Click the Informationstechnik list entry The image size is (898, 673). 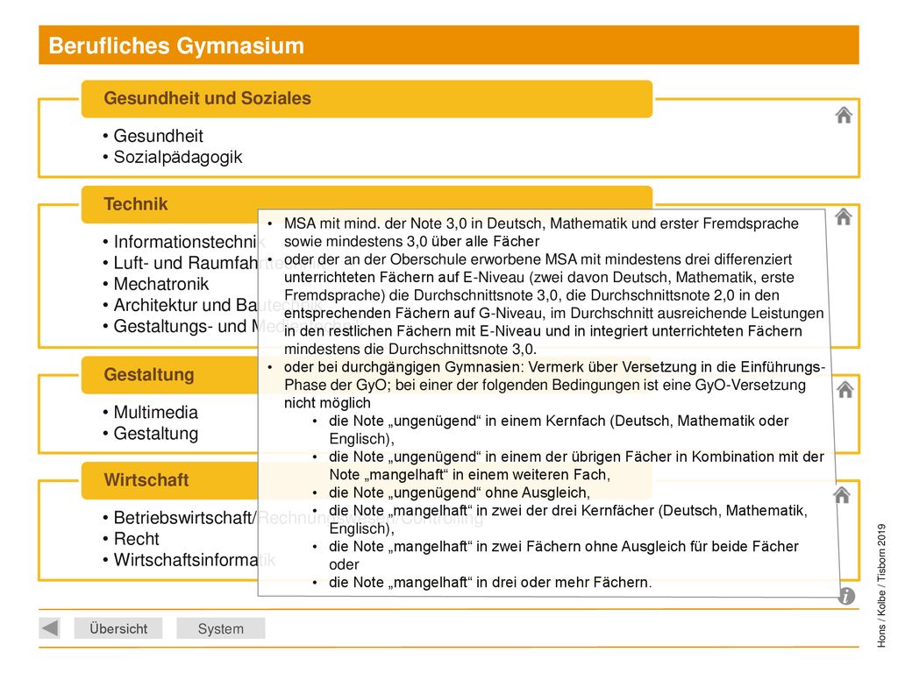pos(184,242)
